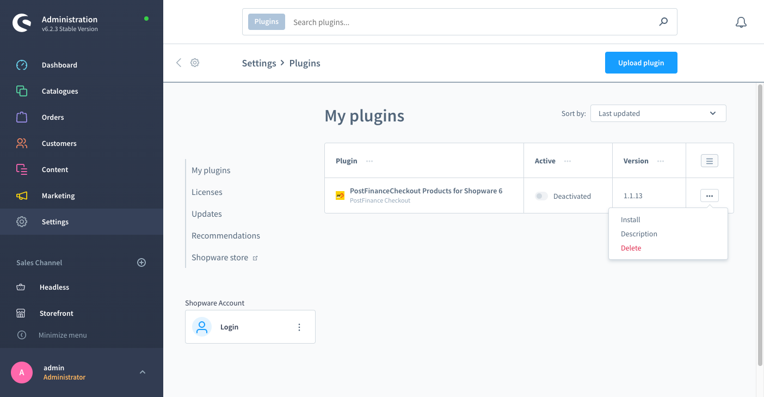
Task: Select Delete in the plugin context menu
Action: click(x=631, y=248)
